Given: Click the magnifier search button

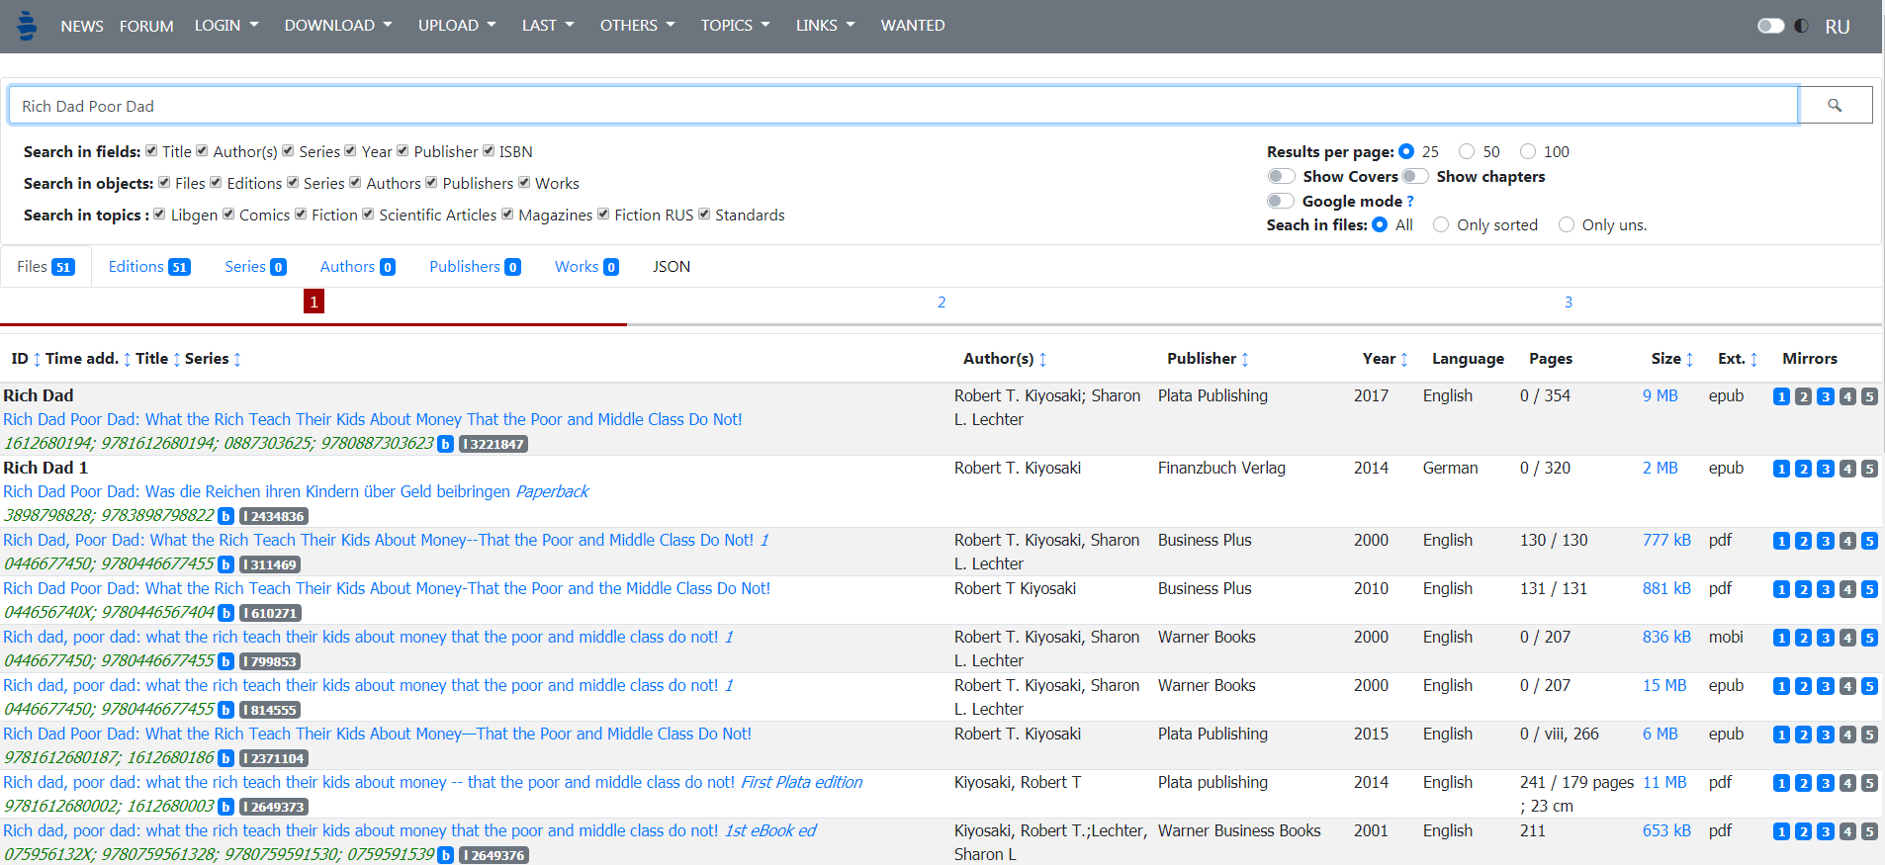Looking at the screenshot, I should point(1835,105).
